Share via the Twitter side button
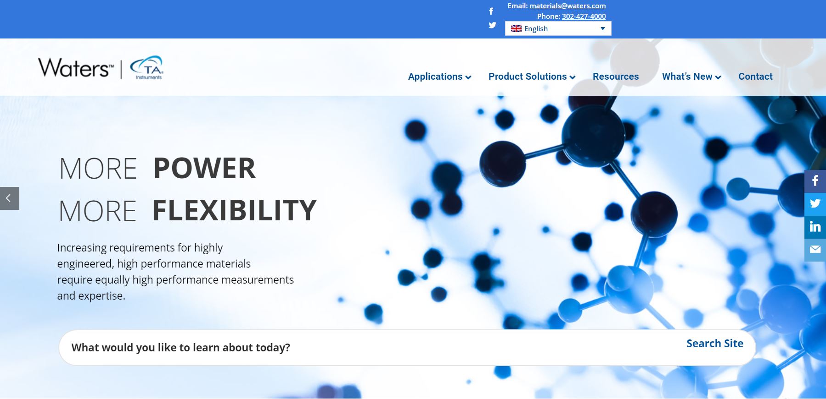This screenshot has width=826, height=399. point(815,203)
